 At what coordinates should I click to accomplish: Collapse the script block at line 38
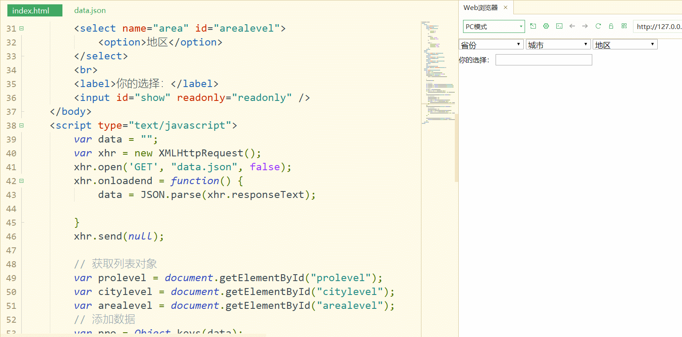[x=21, y=126]
